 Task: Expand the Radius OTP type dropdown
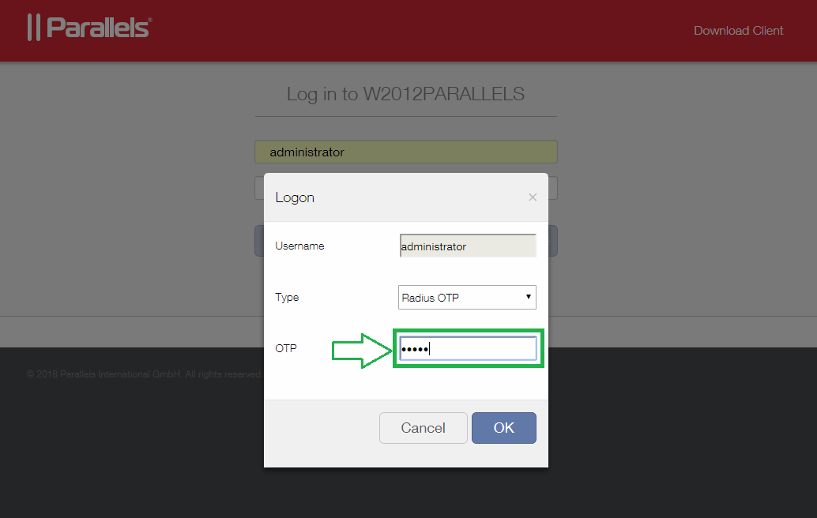coord(467,297)
